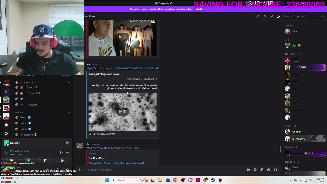Open the x.com wmx_media status link

click(123, 68)
